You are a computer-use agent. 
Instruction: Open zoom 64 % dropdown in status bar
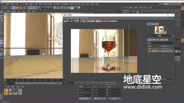tap(69, 82)
